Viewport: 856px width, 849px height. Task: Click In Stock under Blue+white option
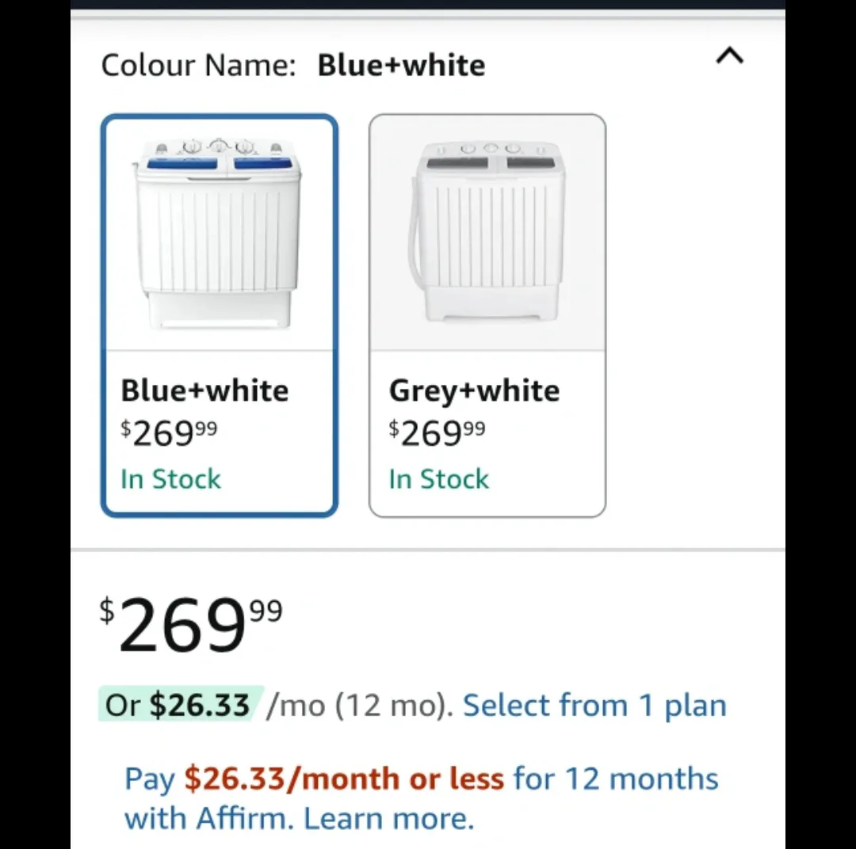pyautogui.click(x=170, y=478)
